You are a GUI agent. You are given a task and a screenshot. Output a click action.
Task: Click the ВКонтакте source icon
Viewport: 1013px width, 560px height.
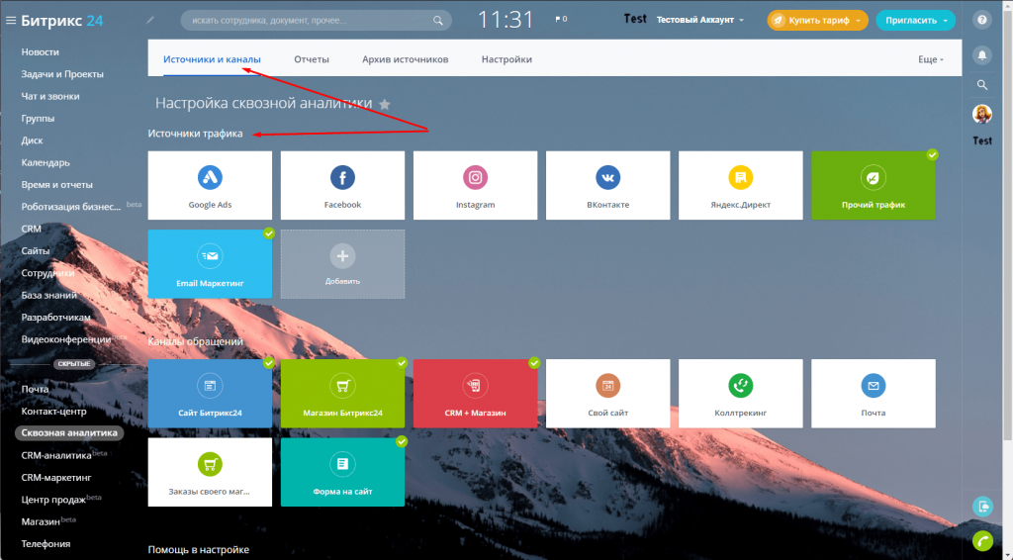[x=607, y=178]
